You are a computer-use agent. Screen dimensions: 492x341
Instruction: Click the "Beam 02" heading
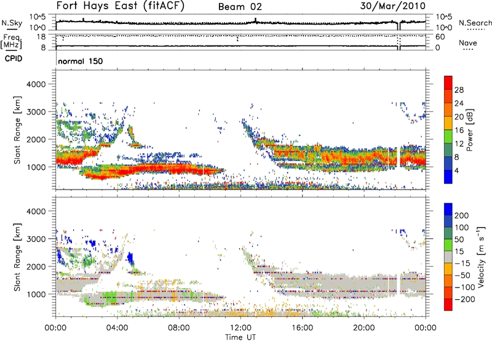point(240,7)
